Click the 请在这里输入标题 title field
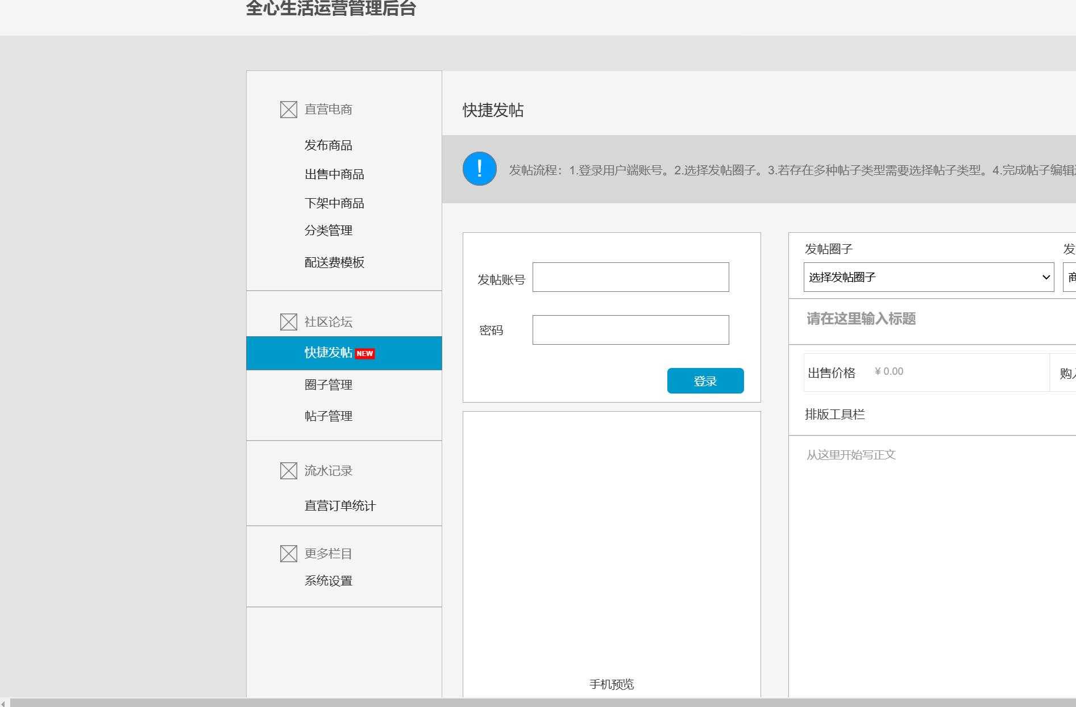 coord(861,320)
